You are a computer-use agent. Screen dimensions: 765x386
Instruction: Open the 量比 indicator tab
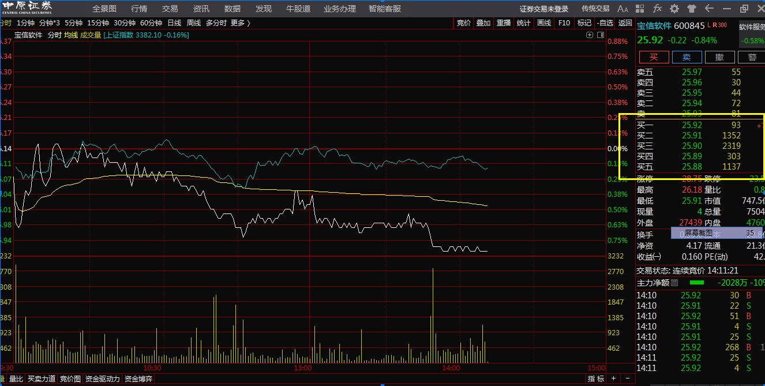pos(16,379)
